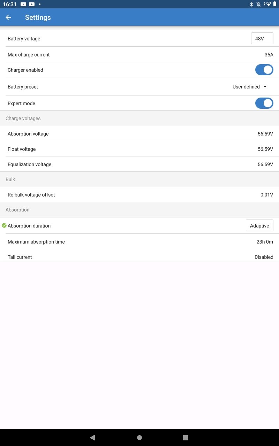
Task: Disable the Expert mode switch
Action: click(264, 103)
